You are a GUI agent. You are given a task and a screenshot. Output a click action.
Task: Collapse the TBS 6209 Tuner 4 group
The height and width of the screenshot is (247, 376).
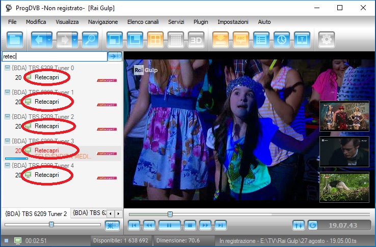point(7,165)
